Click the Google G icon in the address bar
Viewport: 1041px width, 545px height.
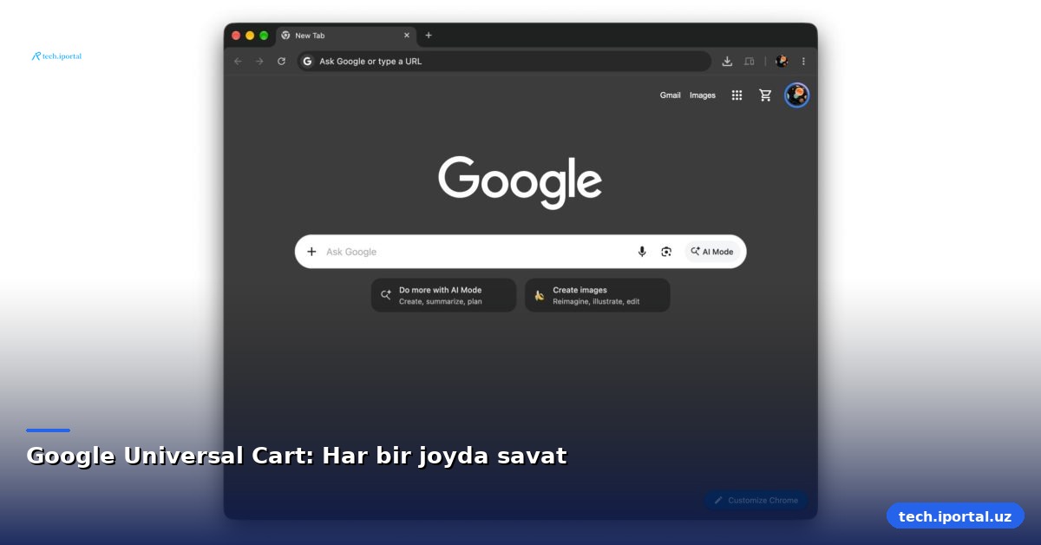pos(307,62)
